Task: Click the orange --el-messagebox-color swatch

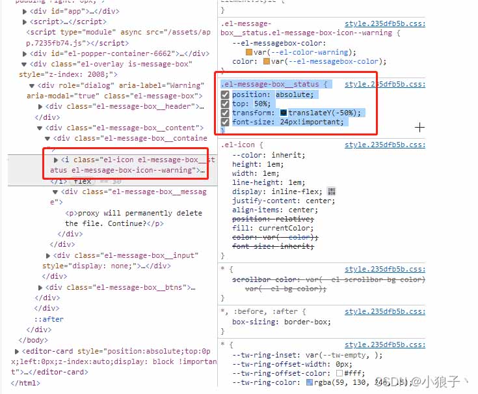Action: [x=267, y=62]
